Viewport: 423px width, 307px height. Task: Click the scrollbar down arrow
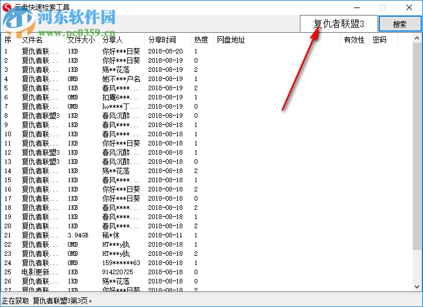tap(417, 287)
